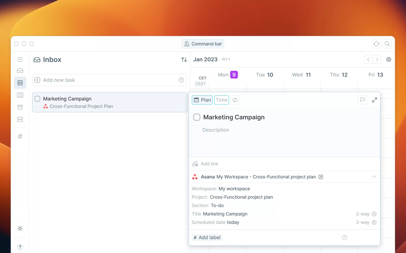
Task: Toggle 2-way sync for Title
Action: point(374,214)
